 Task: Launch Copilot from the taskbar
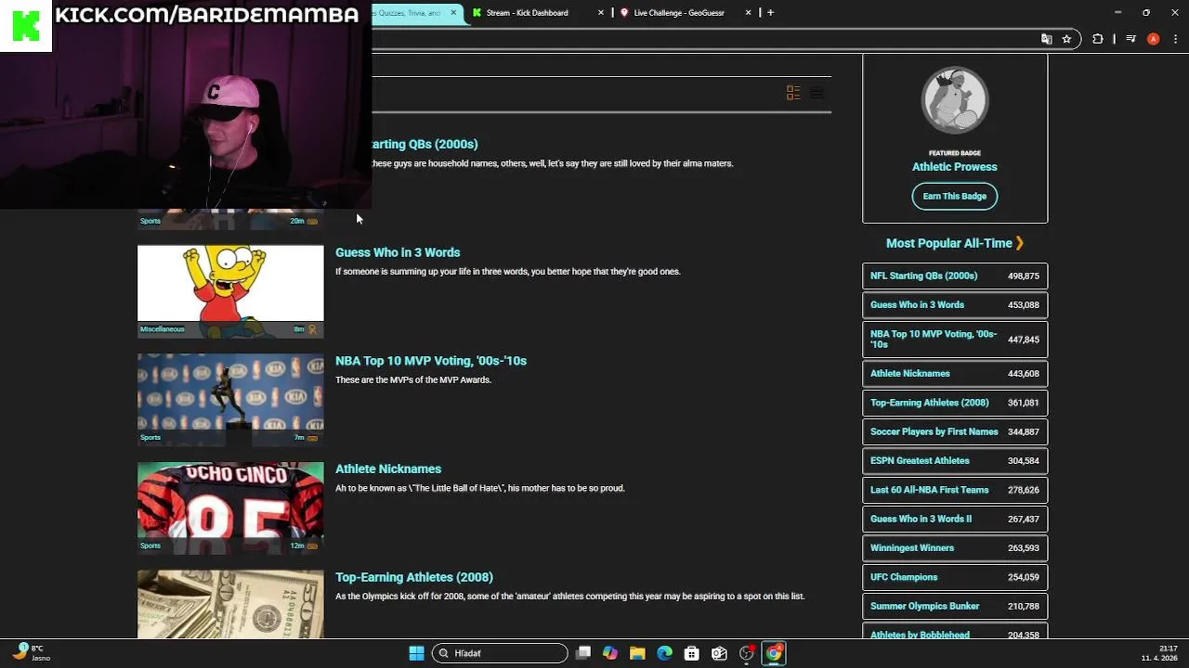point(610,653)
